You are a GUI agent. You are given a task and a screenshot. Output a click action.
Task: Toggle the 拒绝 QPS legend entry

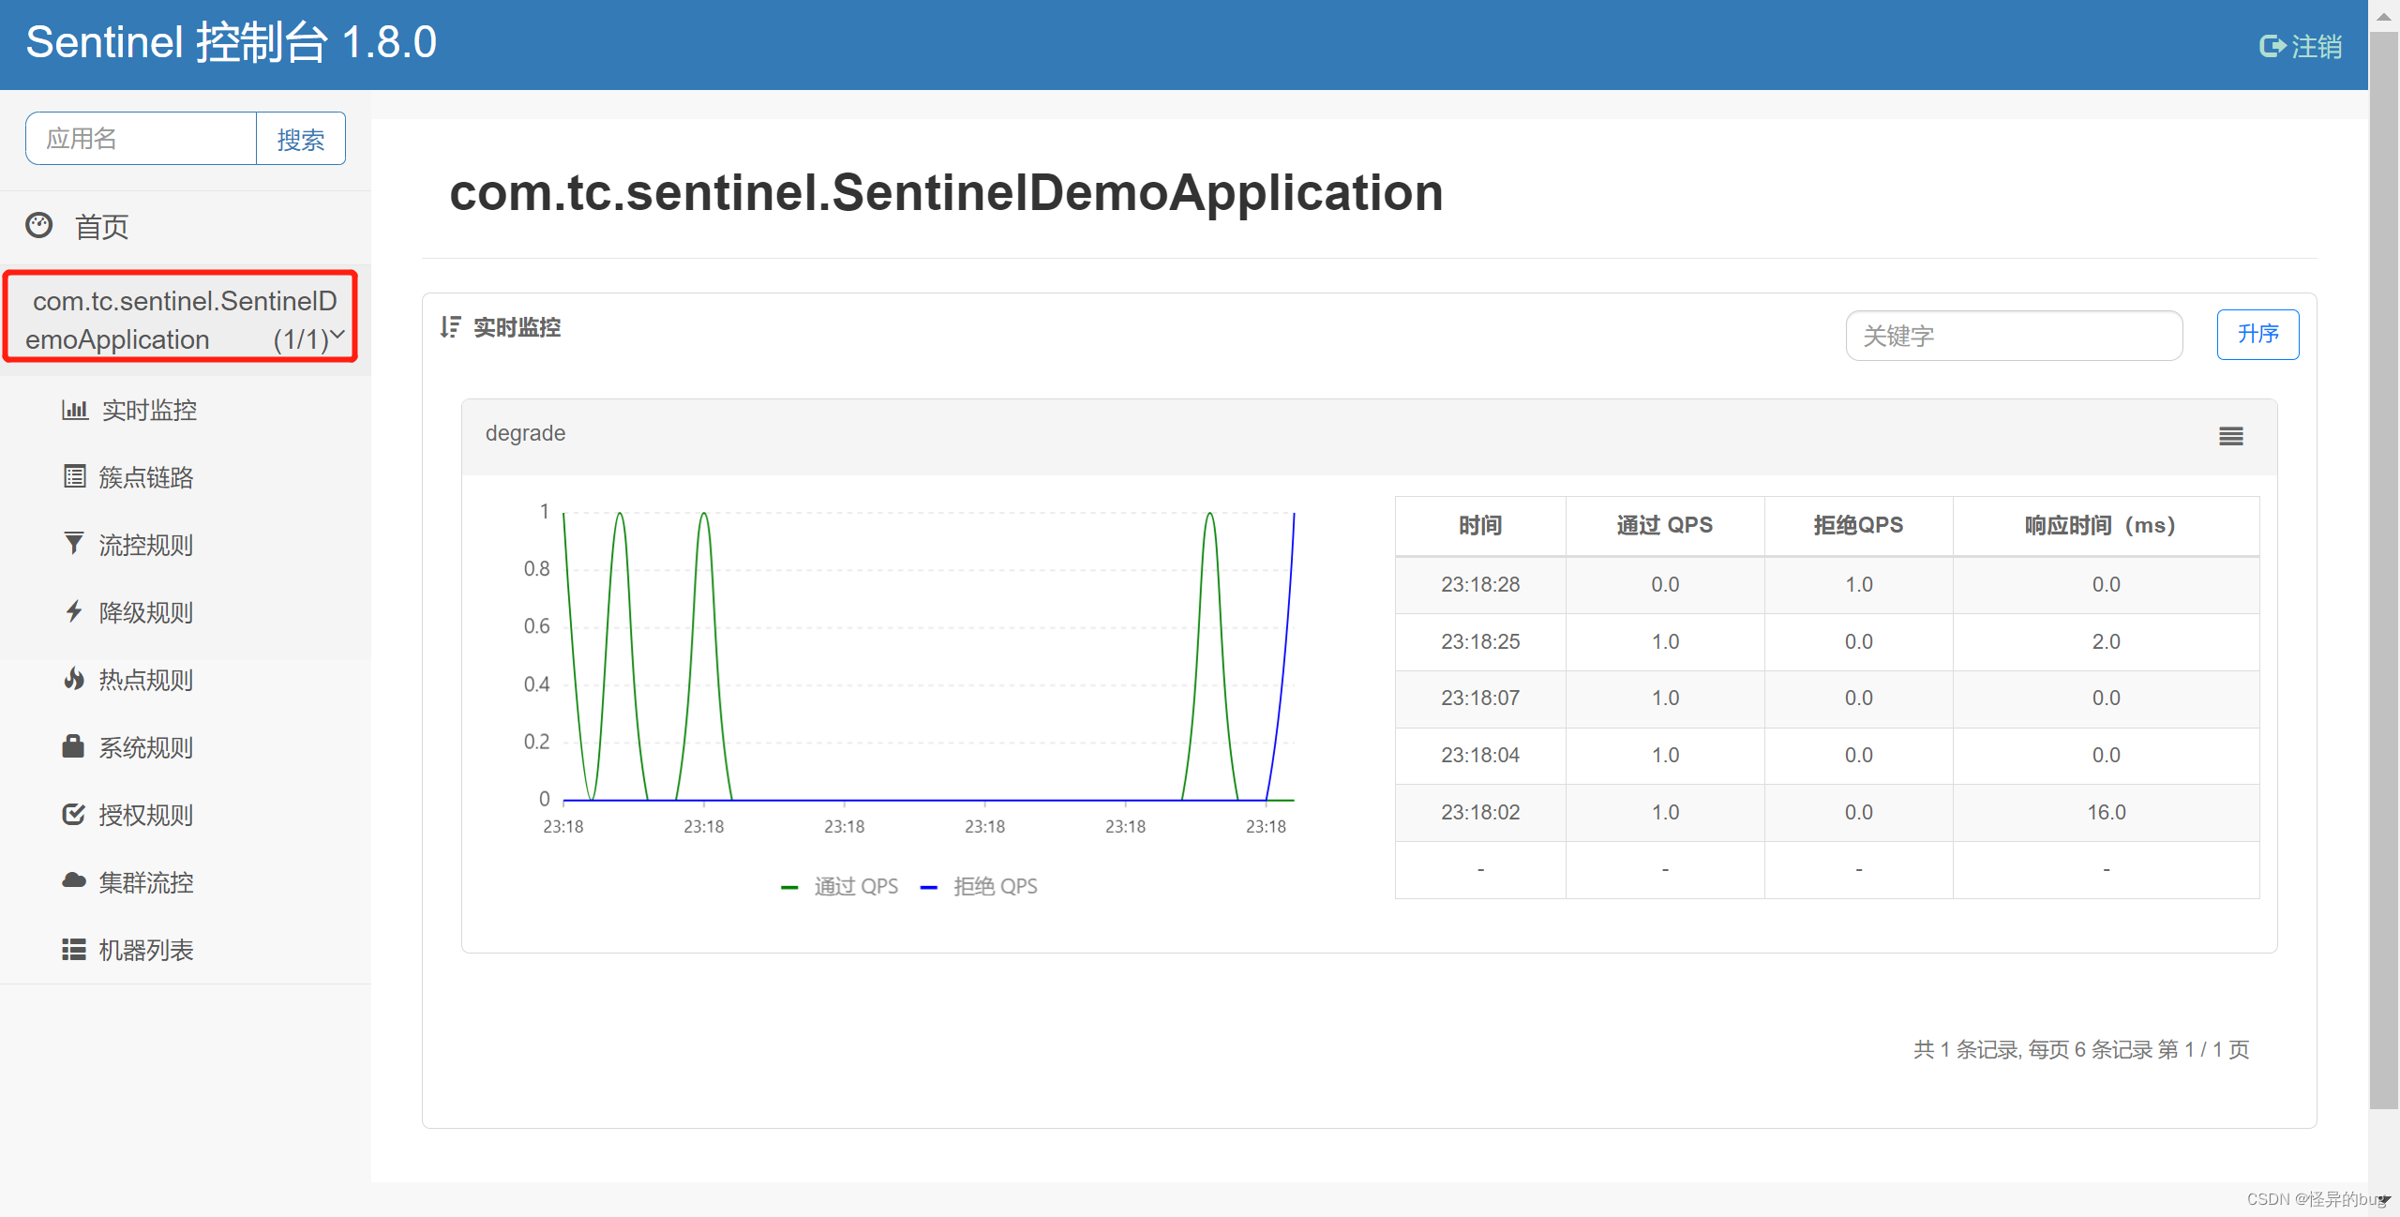[980, 886]
